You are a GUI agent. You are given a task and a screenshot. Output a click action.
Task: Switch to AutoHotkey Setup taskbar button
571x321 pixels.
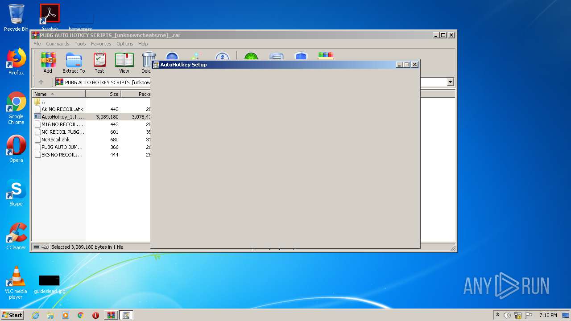coord(126,315)
